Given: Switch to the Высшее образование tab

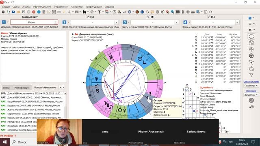Looking at the screenshot, I should coord(45,88).
